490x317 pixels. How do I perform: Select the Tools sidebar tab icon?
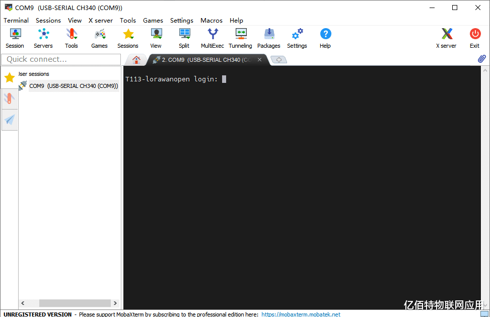coord(10,98)
